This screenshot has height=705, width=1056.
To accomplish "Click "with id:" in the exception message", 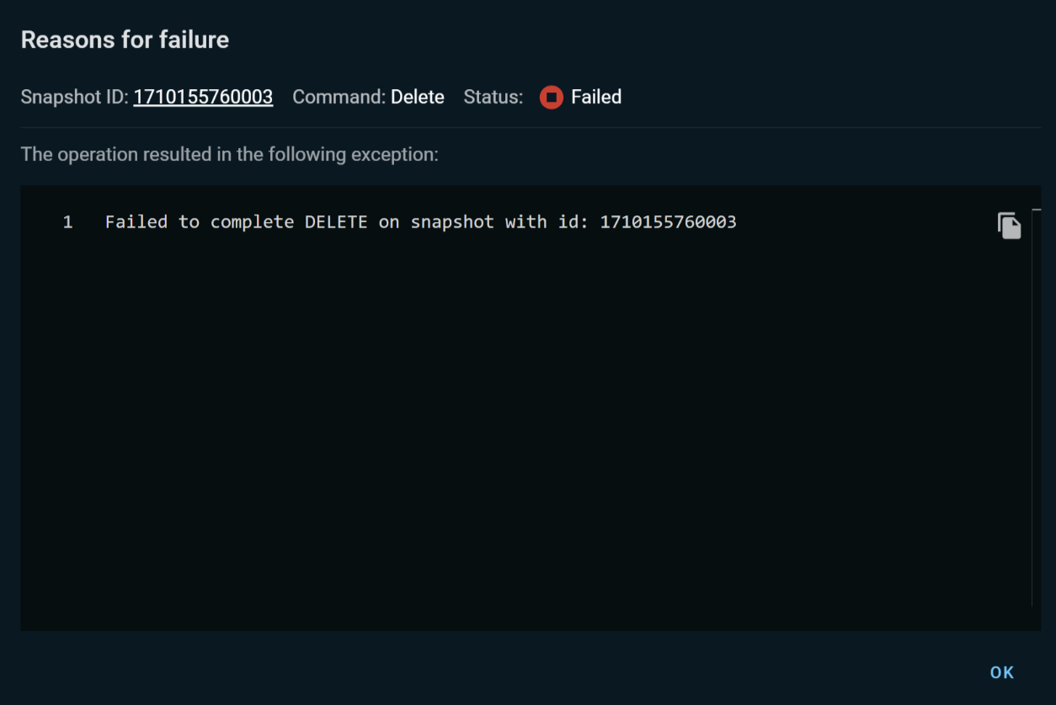I will (x=547, y=222).
